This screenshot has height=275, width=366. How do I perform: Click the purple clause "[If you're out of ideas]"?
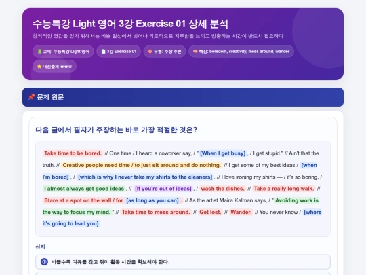click(163, 189)
